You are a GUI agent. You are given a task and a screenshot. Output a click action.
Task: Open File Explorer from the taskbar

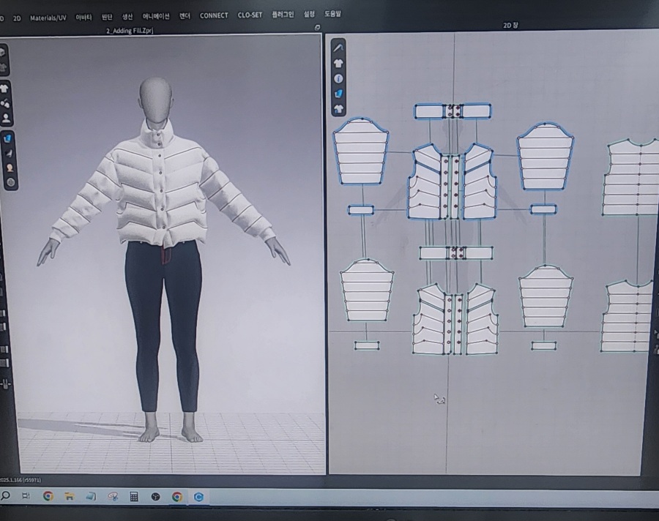[x=70, y=496]
